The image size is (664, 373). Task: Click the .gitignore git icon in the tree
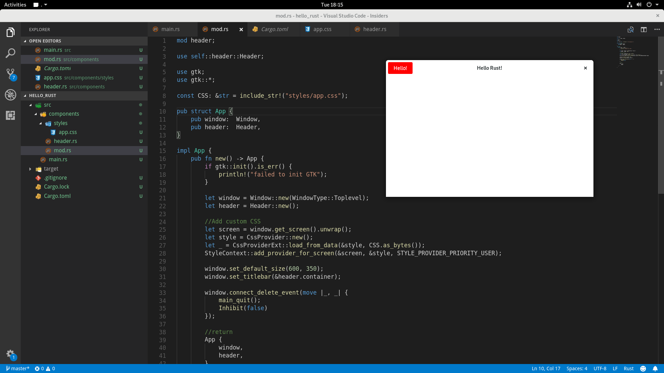point(38,178)
